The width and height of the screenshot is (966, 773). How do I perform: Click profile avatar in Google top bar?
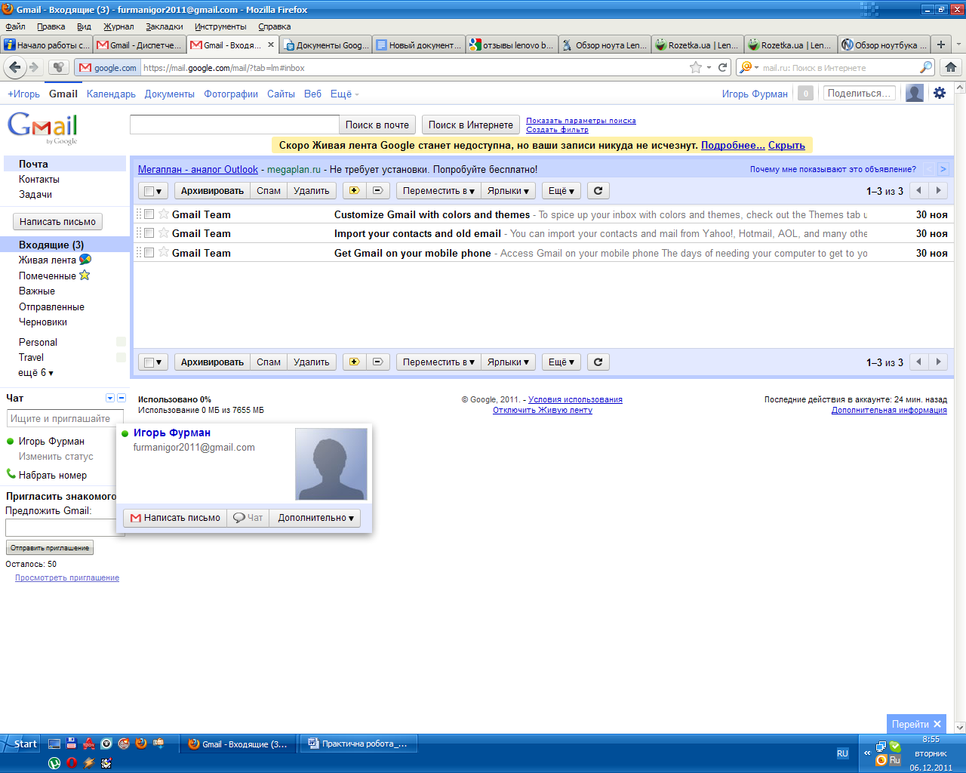(914, 93)
